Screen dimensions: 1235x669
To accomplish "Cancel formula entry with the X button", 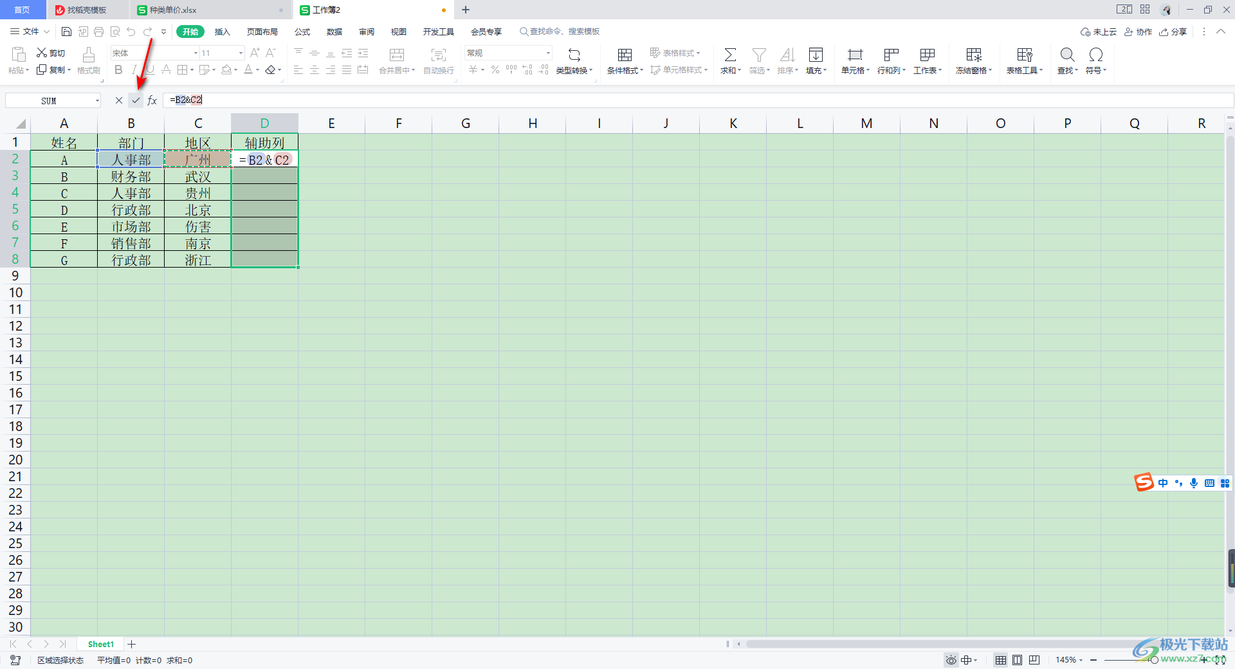I will (x=119, y=100).
